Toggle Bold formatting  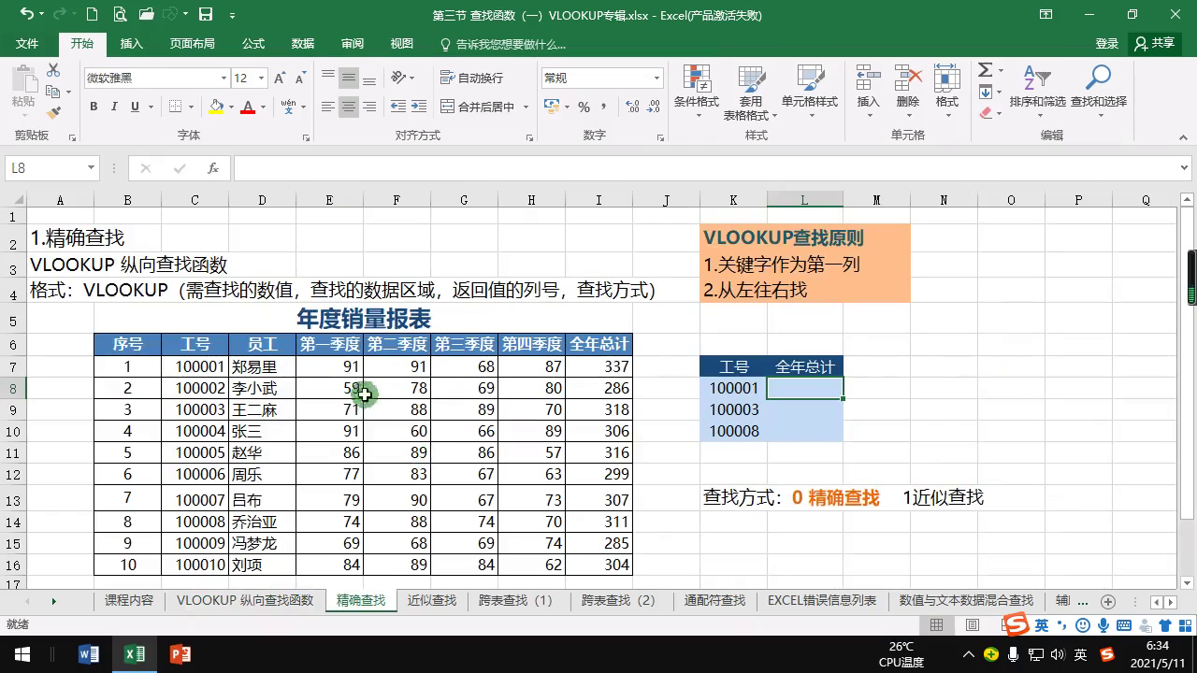point(94,107)
